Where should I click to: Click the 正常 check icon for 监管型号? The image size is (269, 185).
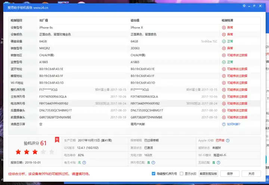(x=224, y=62)
